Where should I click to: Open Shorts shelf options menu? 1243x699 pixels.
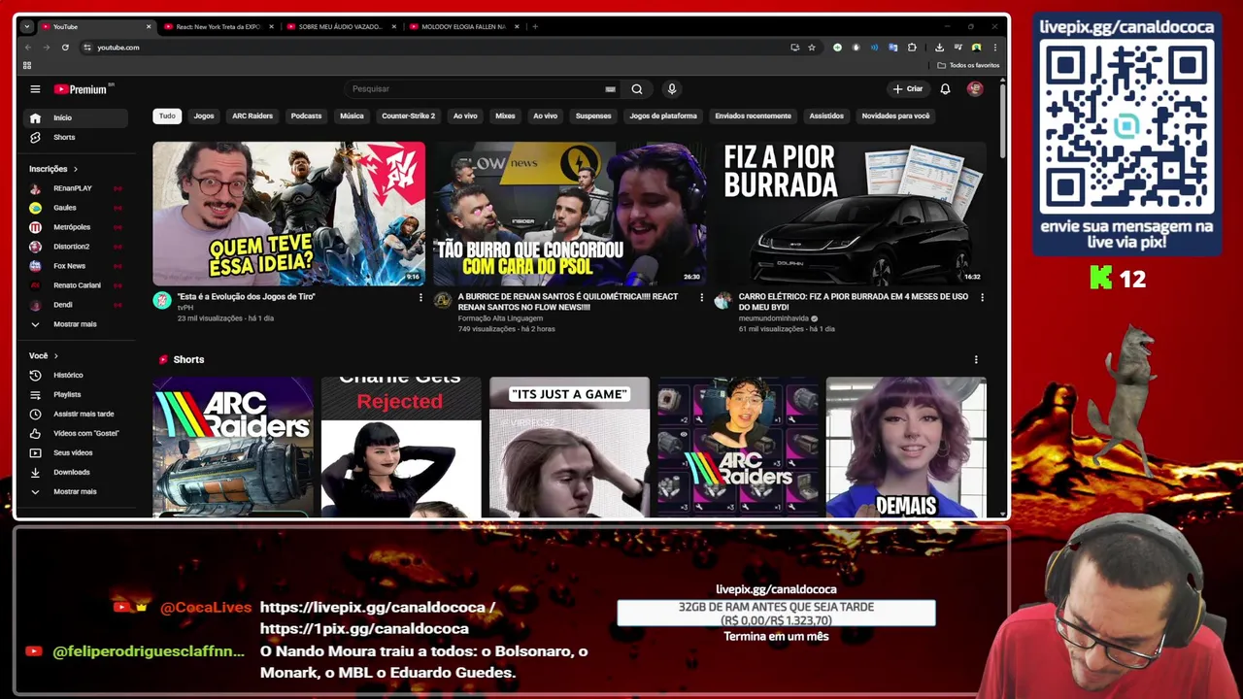[976, 359]
